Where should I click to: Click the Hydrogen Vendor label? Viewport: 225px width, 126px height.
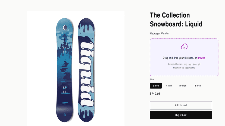[x=159, y=34]
